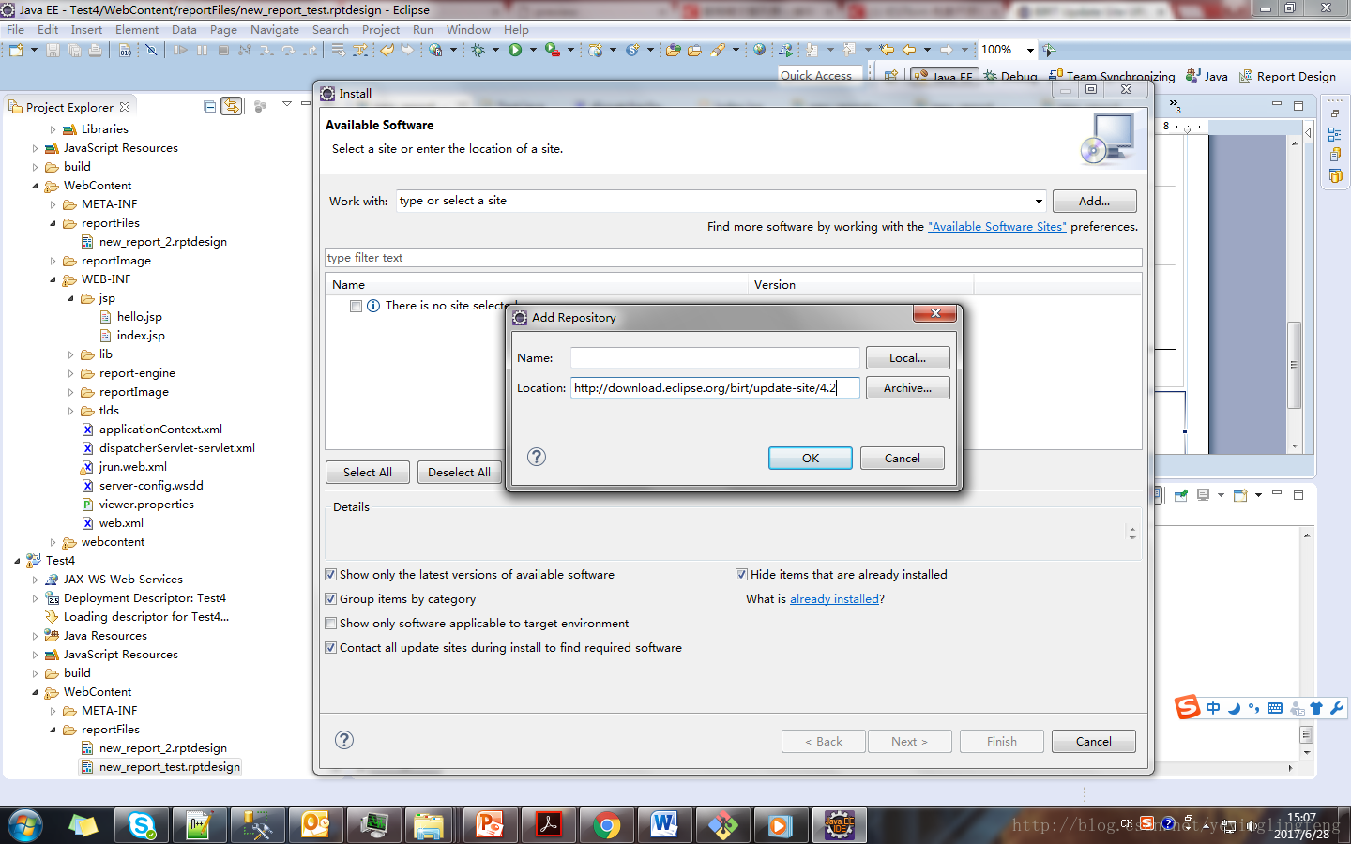Screen dimensions: 1351x844
Task: Click the New wizard toolbar icon
Action: 16,50
